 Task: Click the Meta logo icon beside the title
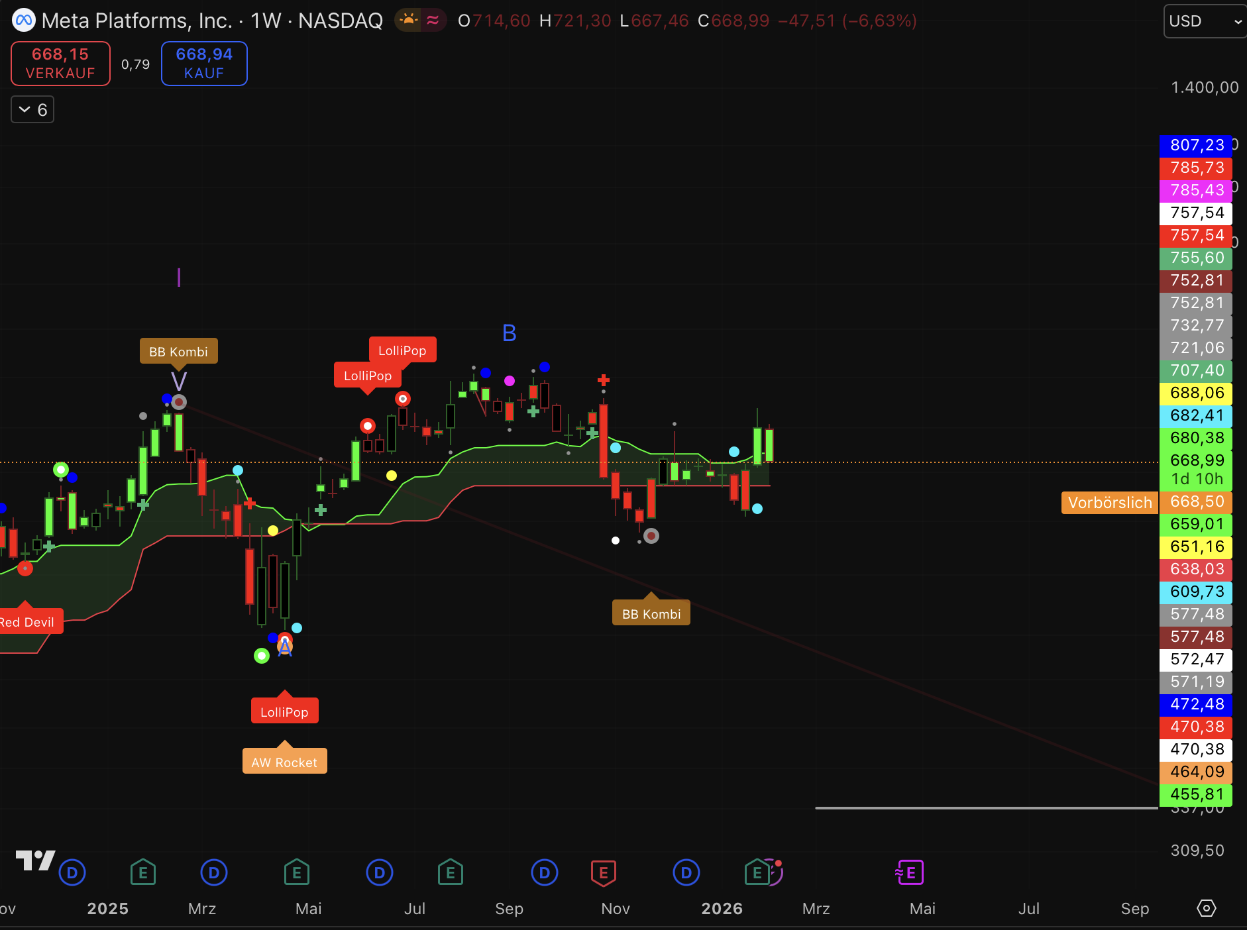(24, 21)
